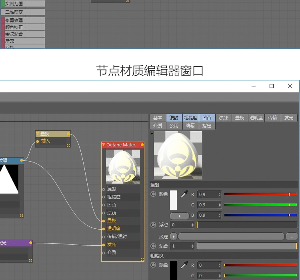Click the large material preview thumbnail

click(x=178, y=155)
